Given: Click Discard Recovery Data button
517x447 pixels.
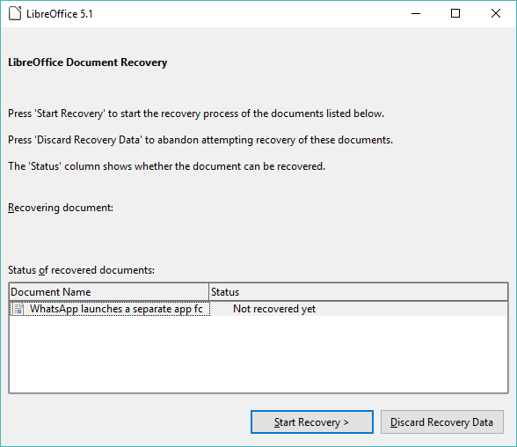Looking at the screenshot, I should 441,422.
